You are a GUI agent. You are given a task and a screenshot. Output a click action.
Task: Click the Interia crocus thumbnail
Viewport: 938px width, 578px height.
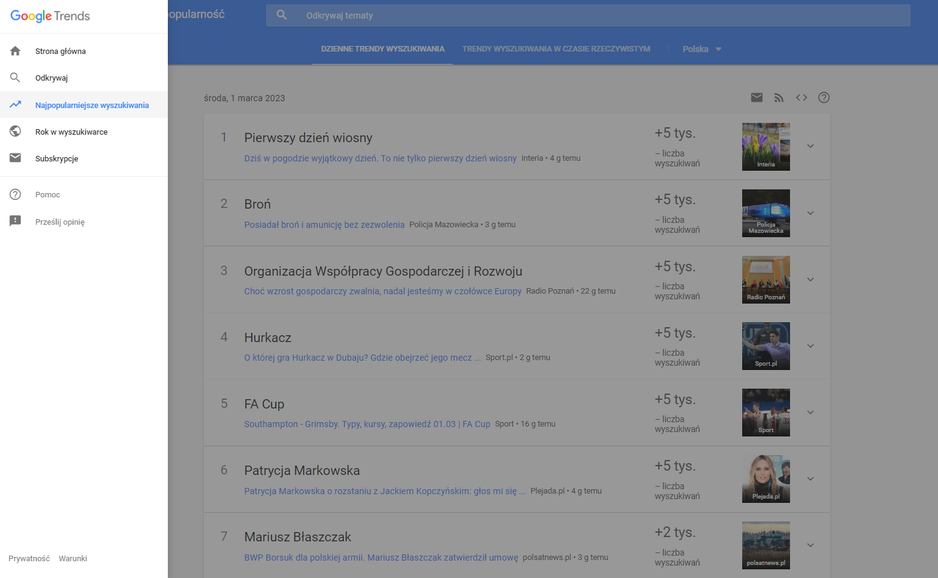click(x=766, y=147)
